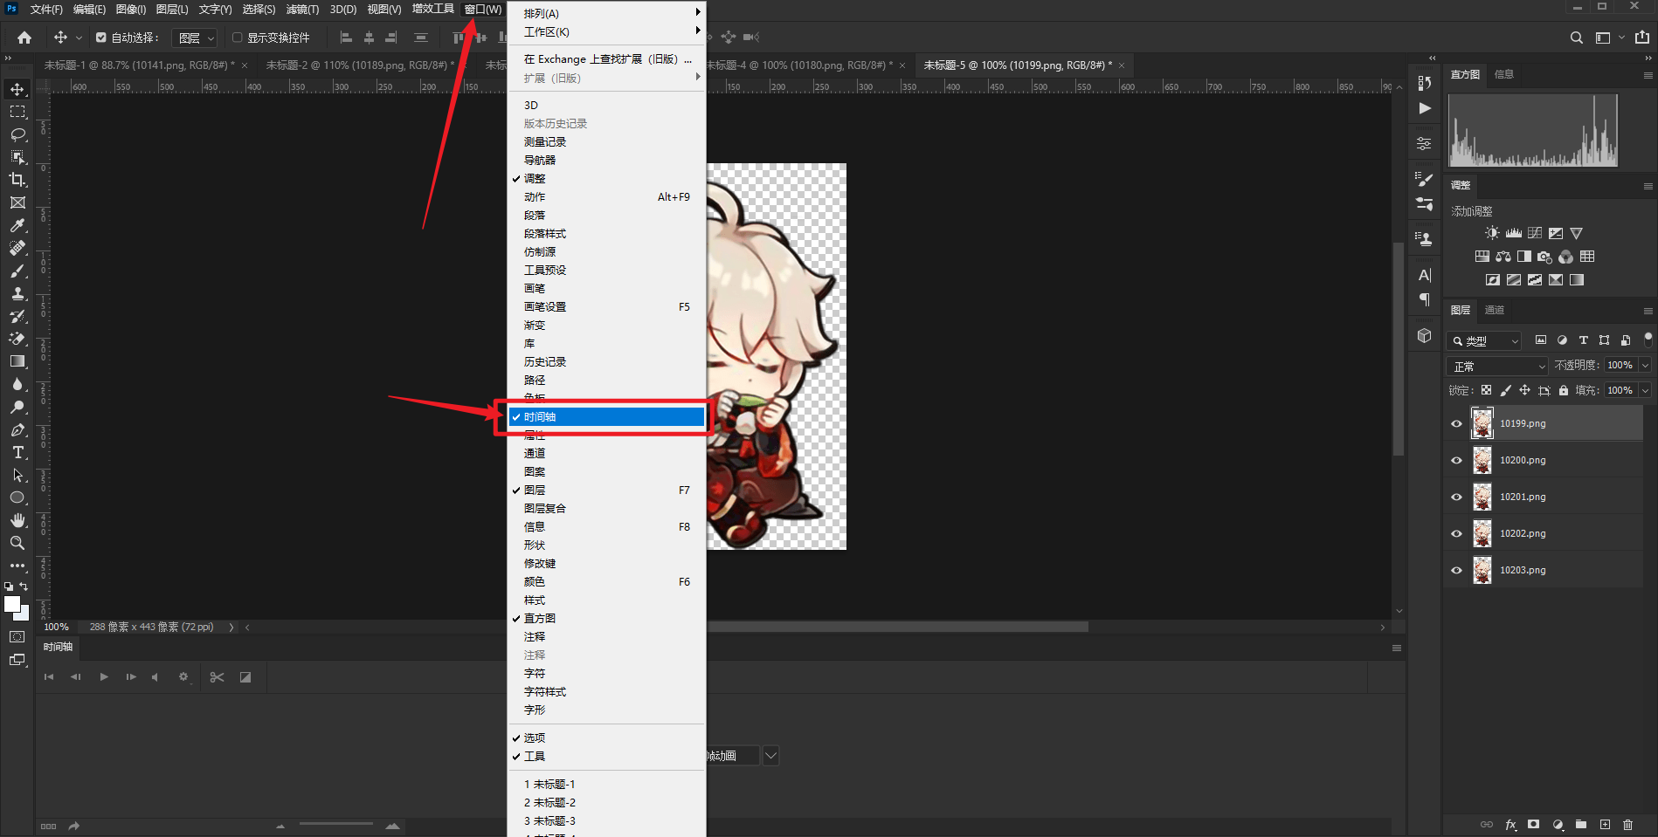This screenshot has height=837, width=1658.
Task: Switch to the 通道 panel tab
Action: [x=1495, y=310]
